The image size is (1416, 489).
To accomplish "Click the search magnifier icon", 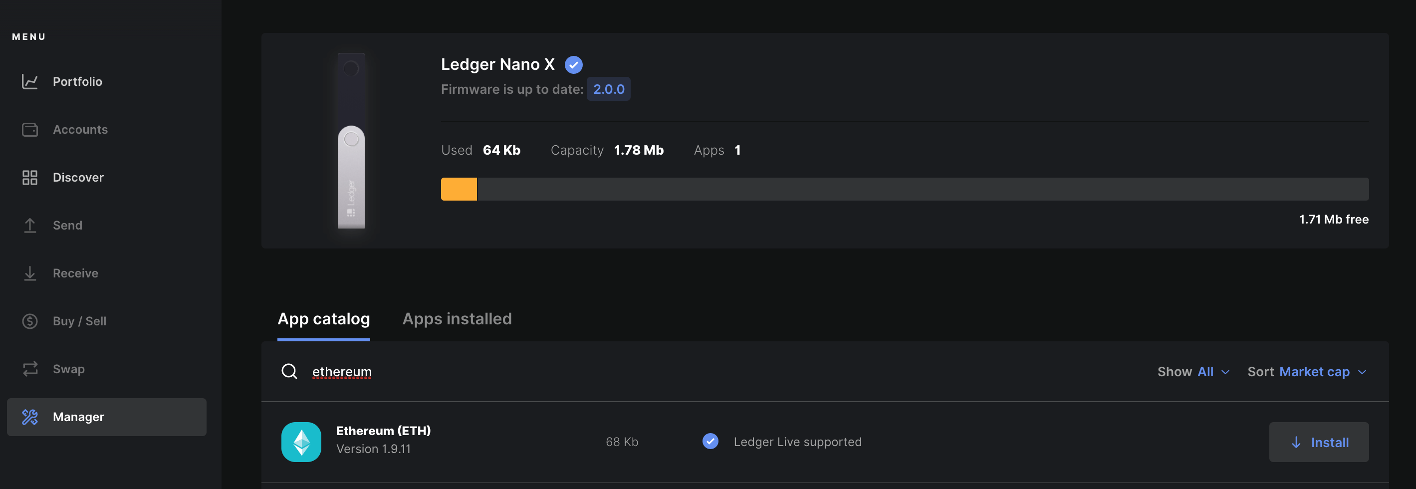I will tap(289, 371).
